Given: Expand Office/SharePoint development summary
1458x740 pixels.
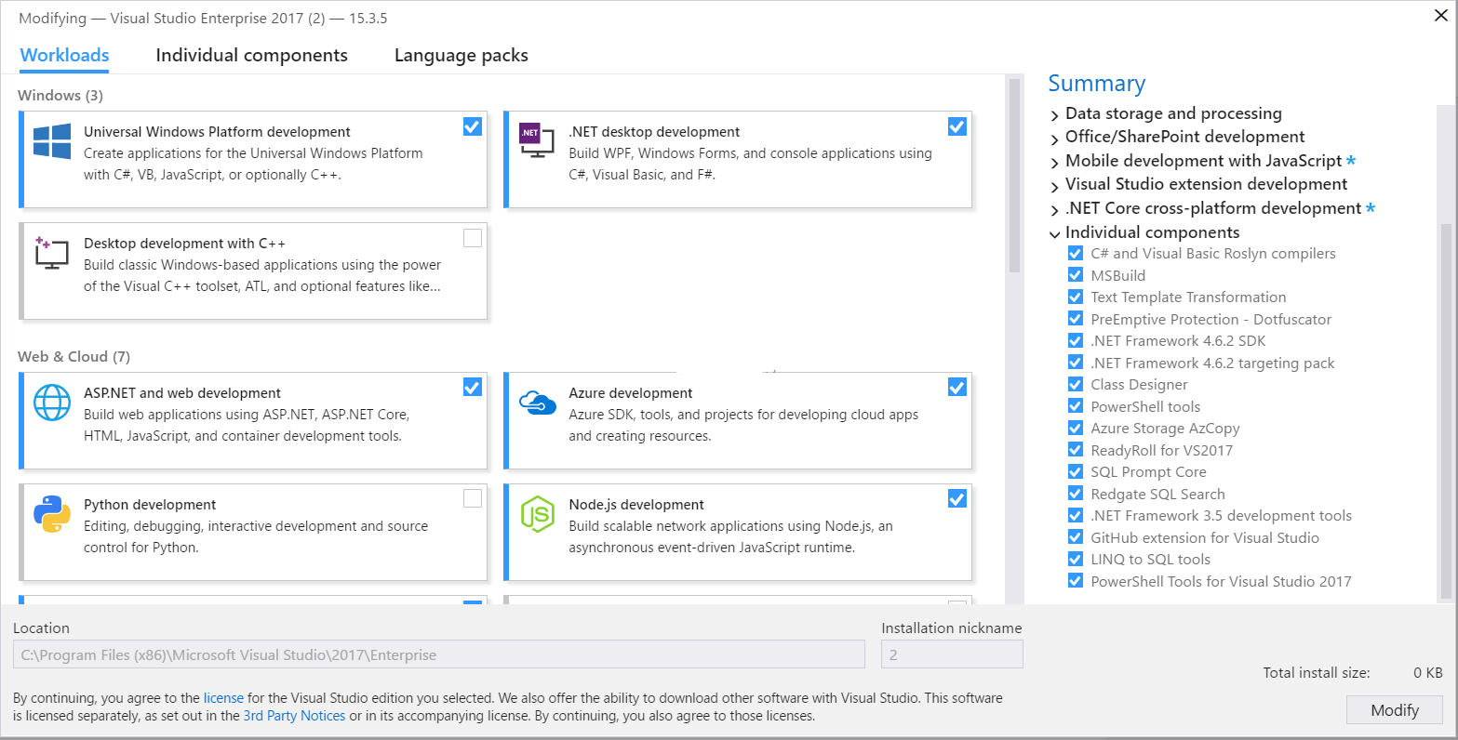Looking at the screenshot, I should (x=1054, y=139).
